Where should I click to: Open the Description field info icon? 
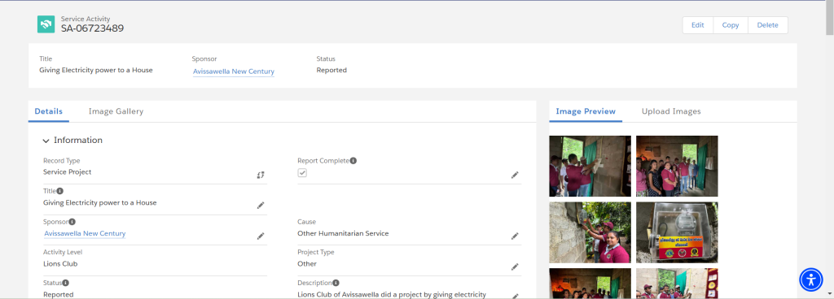point(336,283)
